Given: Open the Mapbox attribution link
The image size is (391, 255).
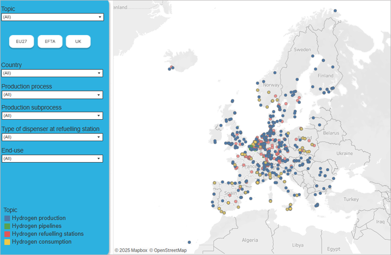Looking at the screenshot, I should click(130, 251).
